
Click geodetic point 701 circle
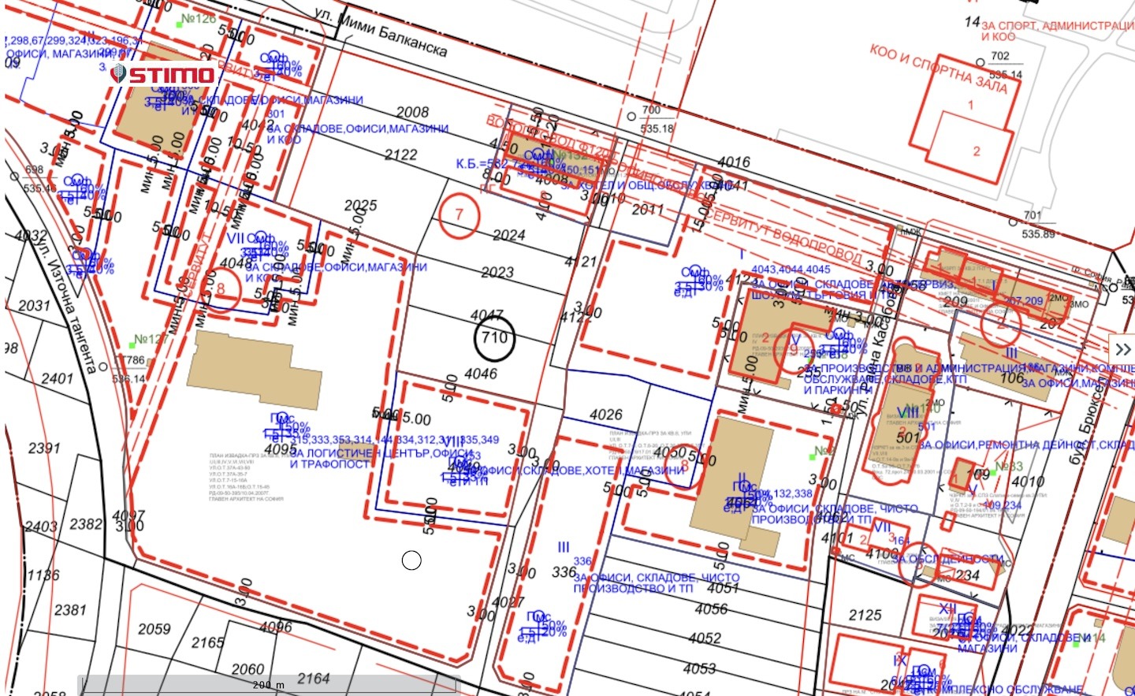pyautogui.click(x=1014, y=221)
